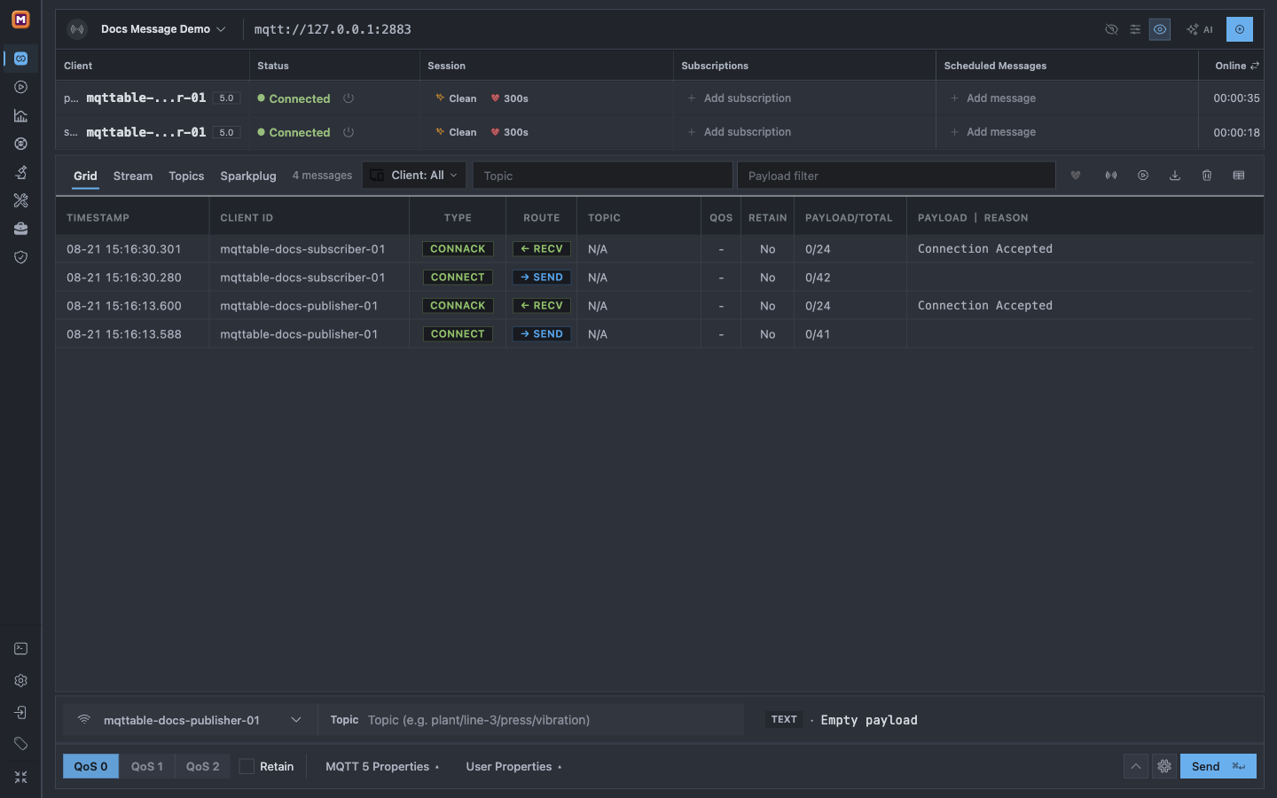
Task: Add scheduled message for the subscriber client row
Action: pos(993,132)
